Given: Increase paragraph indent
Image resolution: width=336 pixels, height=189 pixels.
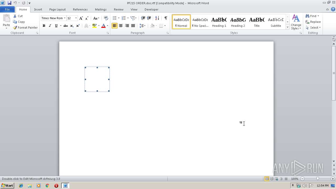Looking at the screenshot, I should tap(149, 18).
